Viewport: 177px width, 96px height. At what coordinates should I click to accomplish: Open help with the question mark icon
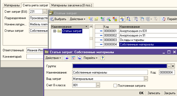tap(102, 58)
